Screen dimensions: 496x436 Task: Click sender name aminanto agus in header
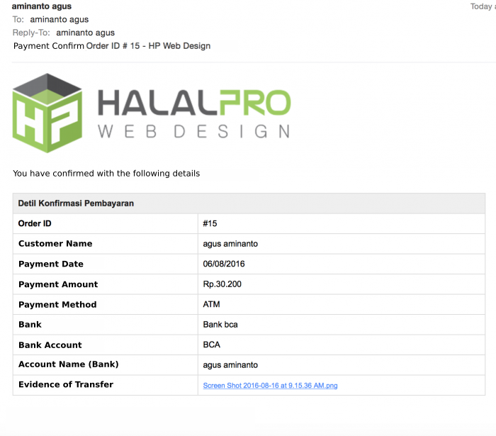(x=42, y=6)
